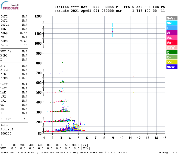
Task: Click the SAA0K_2021091082000.RSF file name
Action: [18, 152]
